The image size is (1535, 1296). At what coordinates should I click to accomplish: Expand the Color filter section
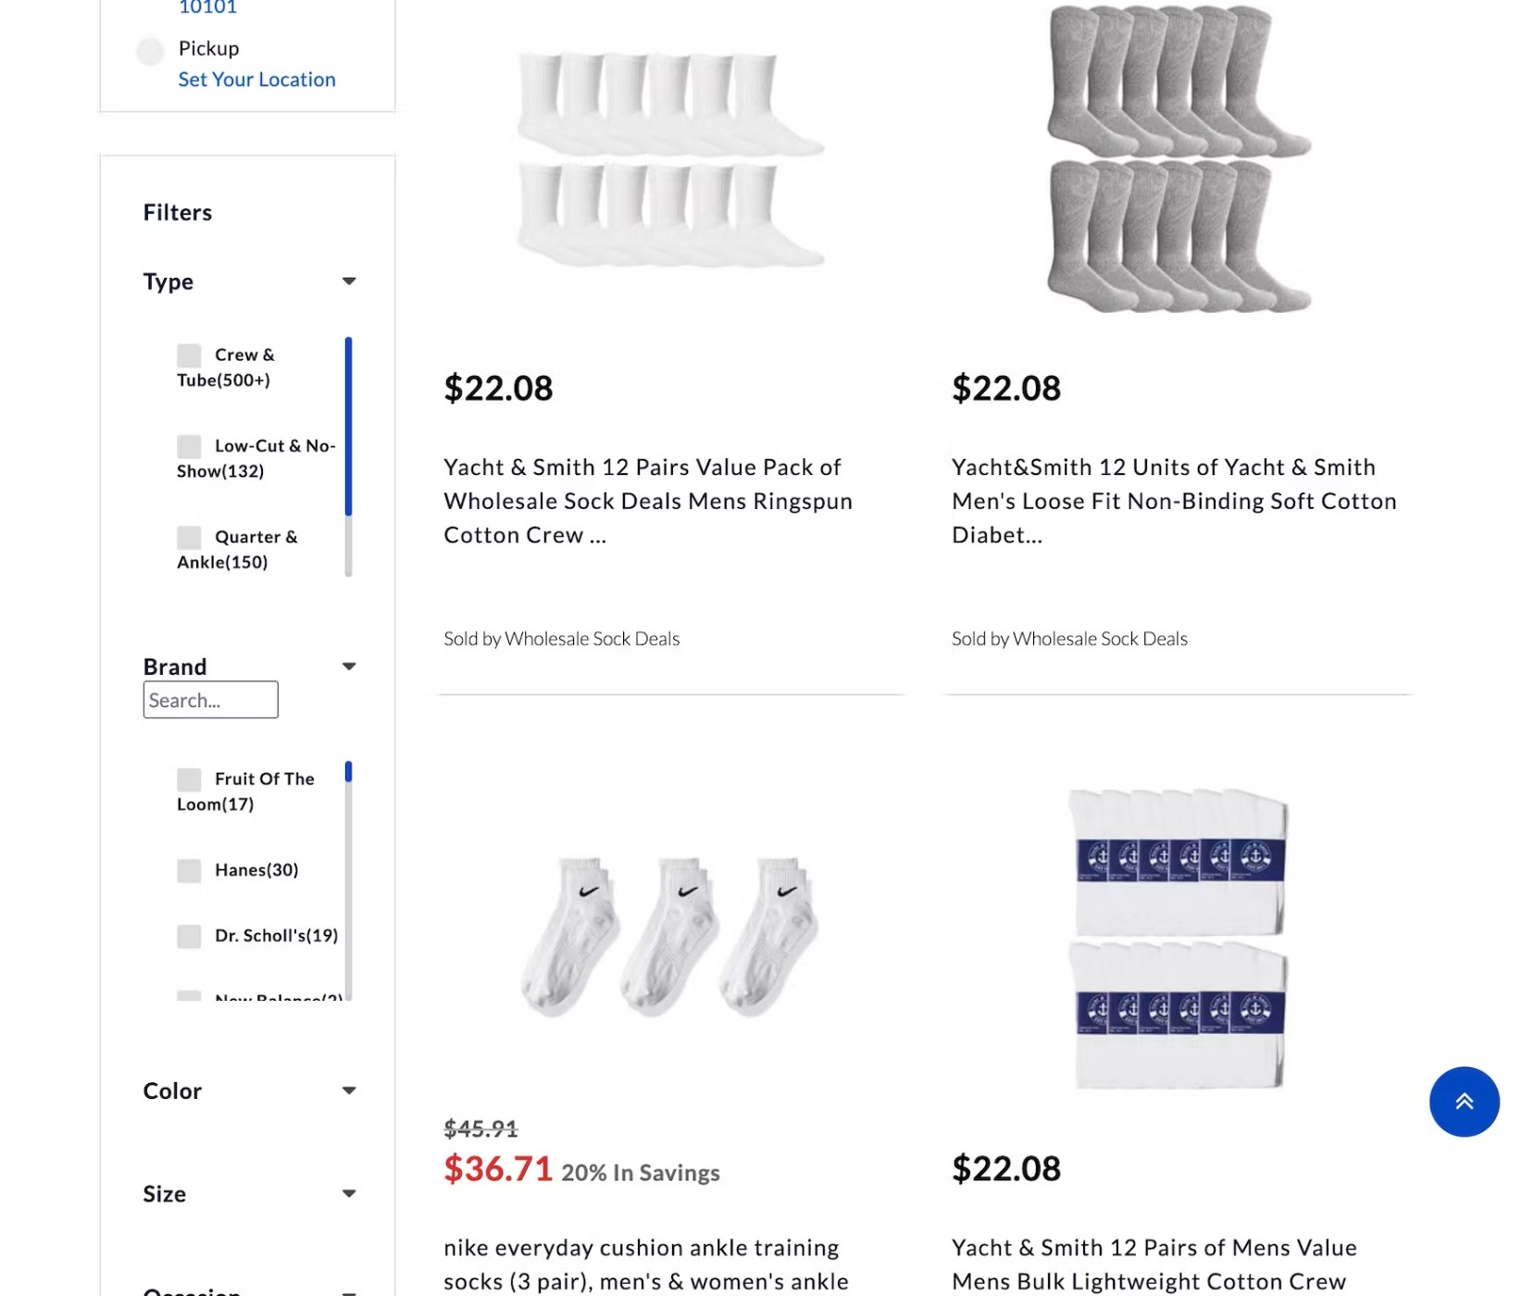(348, 1090)
